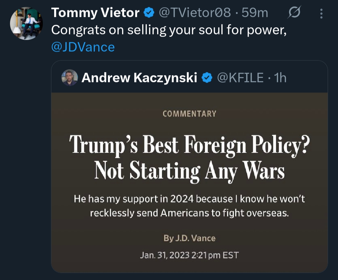
Task: Click the COMMENTARY label in the article image
Action: (x=189, y=114)
